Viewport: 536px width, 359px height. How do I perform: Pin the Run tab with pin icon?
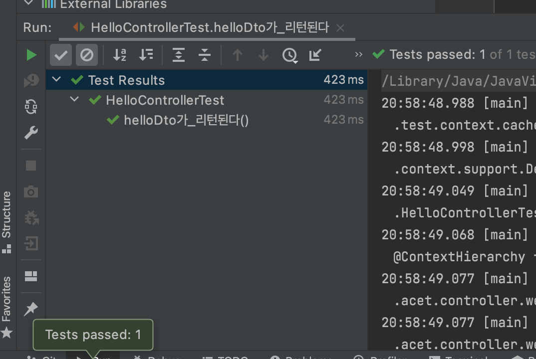pyautogui.click(x=31, y=309)
